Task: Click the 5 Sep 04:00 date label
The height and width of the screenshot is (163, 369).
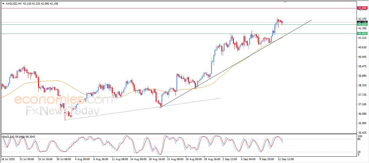Action: click(x=249, y=159)
